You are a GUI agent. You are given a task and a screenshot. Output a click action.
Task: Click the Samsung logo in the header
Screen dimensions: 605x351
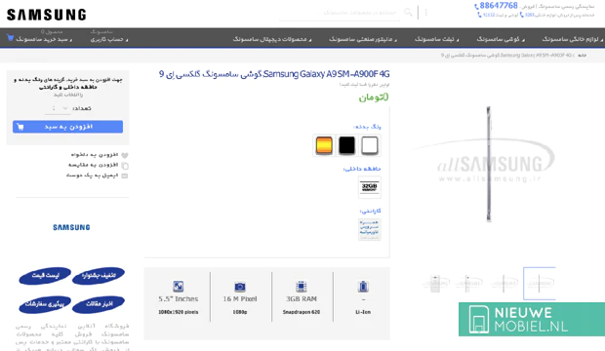click(x=46, y=15)
